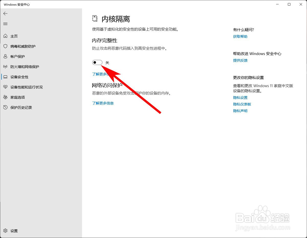Open the 隐私仪表板 link
The width and height of the screenshot is (307, 238).
(x=242, y=104)
